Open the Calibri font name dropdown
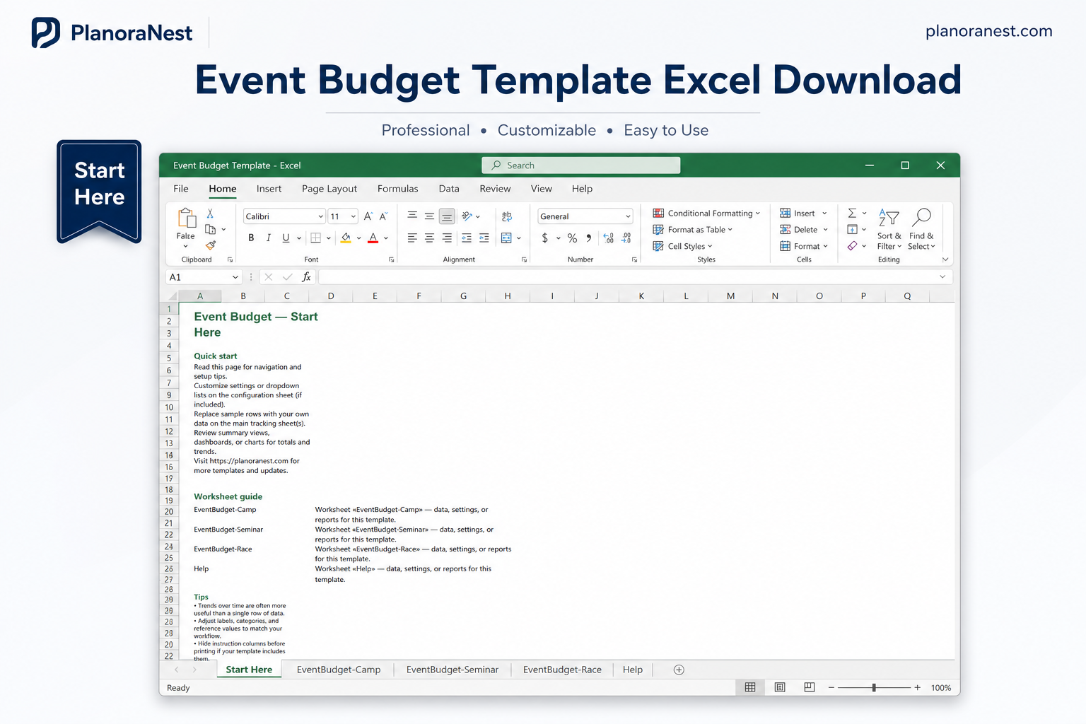Screen dimensions: 1086x724 pyautogui.click(x=320, y=216)
